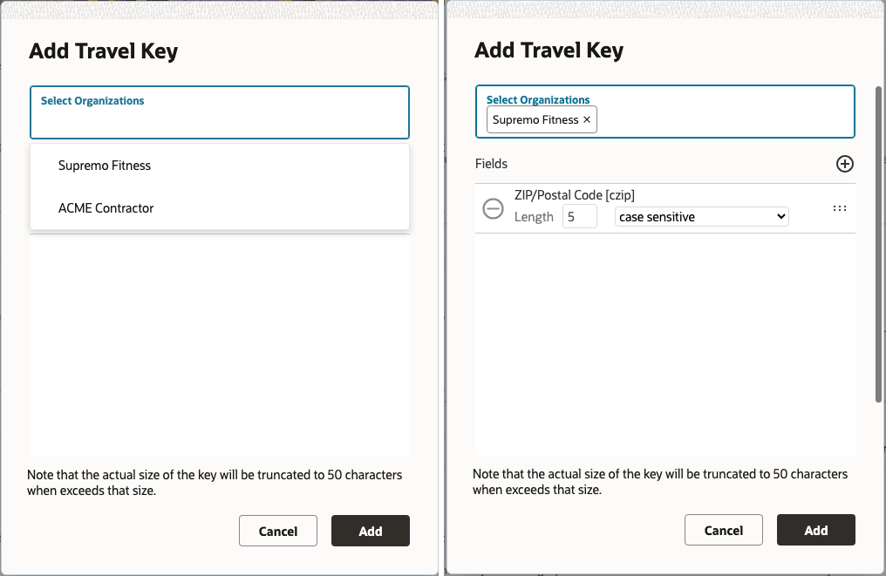This screenshot has height=576, width=886.
Task: Click the plus icon to add a field
Action: coord(844,164)
